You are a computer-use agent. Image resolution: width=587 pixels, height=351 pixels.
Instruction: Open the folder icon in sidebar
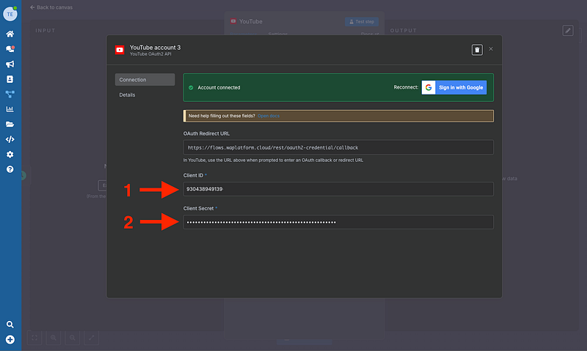point(10,124)
